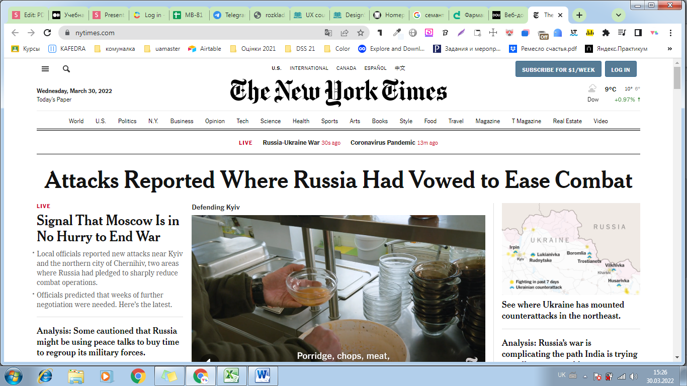Click the page vertical scrollbar thumb
687x386 pixels.
click(677, 77)
